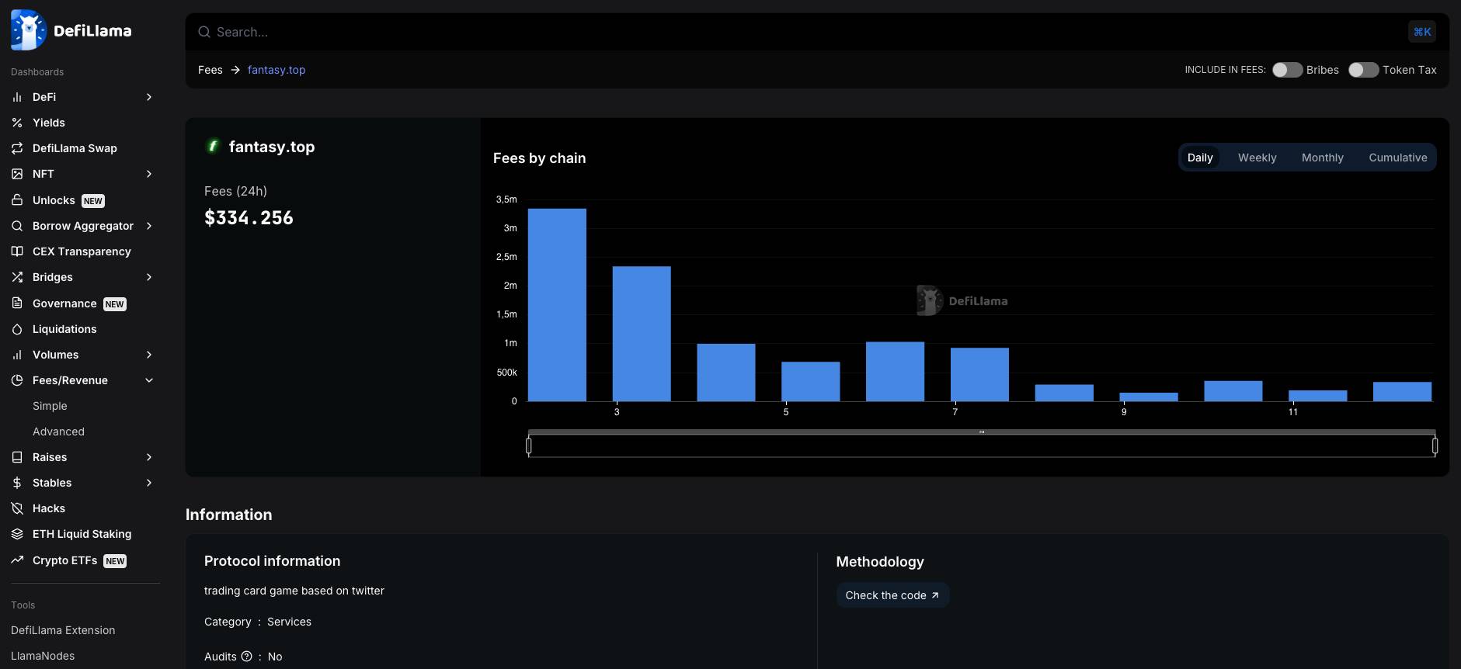Screen dimensions: 1461x669
Task: Click the fantasy.top protocol logo
Action: coord(213,146)
